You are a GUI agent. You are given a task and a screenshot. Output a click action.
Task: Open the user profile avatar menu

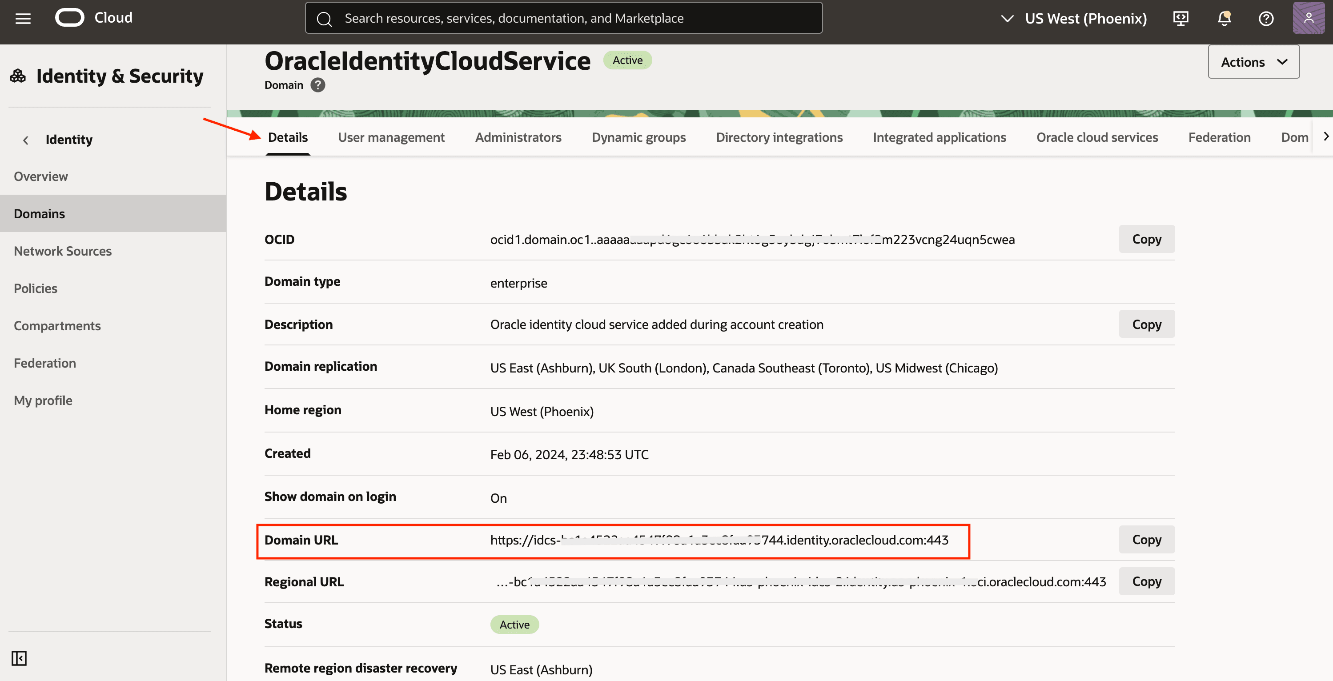coord(1308,18)
